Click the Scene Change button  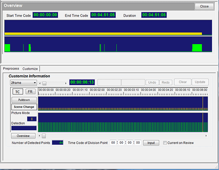(x=24, y=107)
